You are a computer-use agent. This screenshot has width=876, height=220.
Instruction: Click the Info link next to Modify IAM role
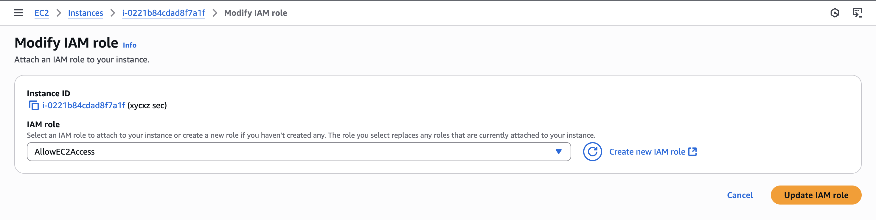click(129, 45)
